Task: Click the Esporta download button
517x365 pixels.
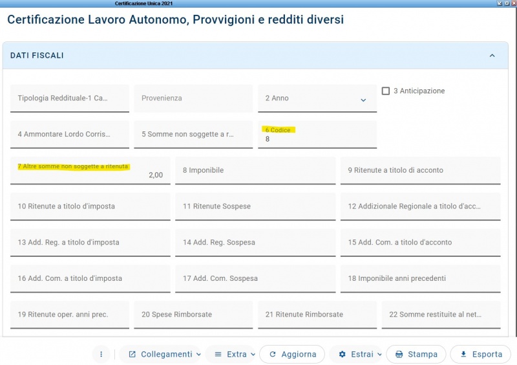Action: [x=481, y=354]
